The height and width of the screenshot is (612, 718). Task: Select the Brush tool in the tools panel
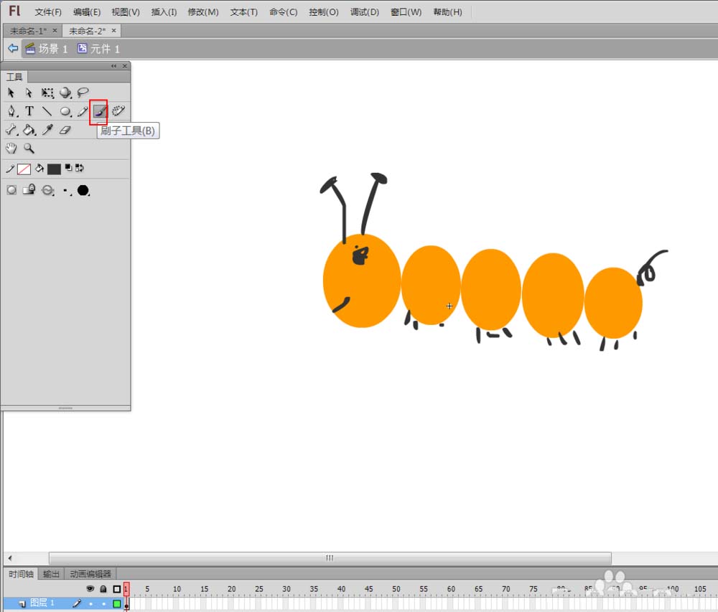(x=100, y=111)
